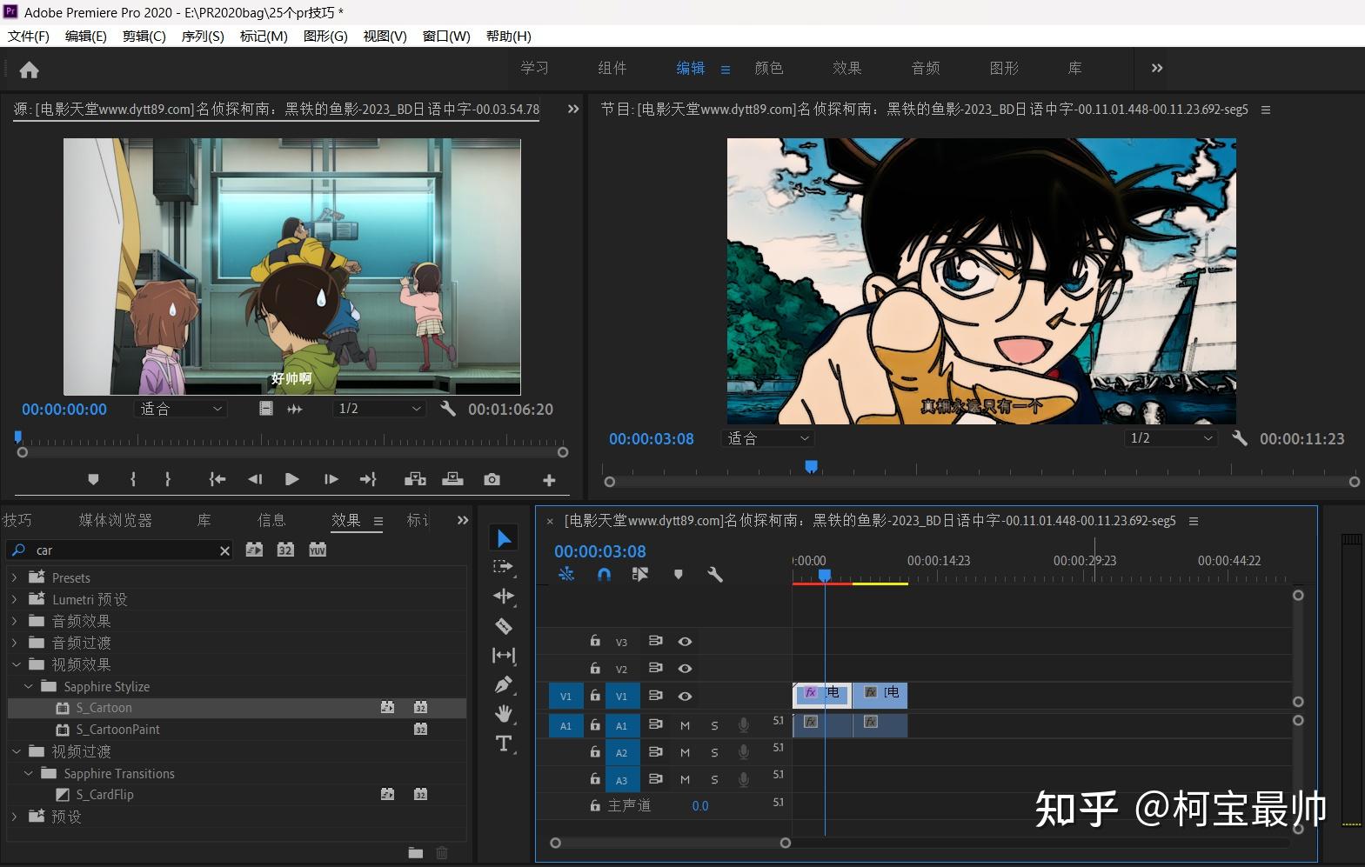Expand the Presets folder

[14, 577]
